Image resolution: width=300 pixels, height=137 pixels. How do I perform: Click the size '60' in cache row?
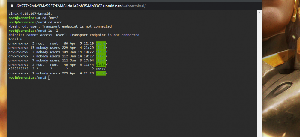point(66,43)
